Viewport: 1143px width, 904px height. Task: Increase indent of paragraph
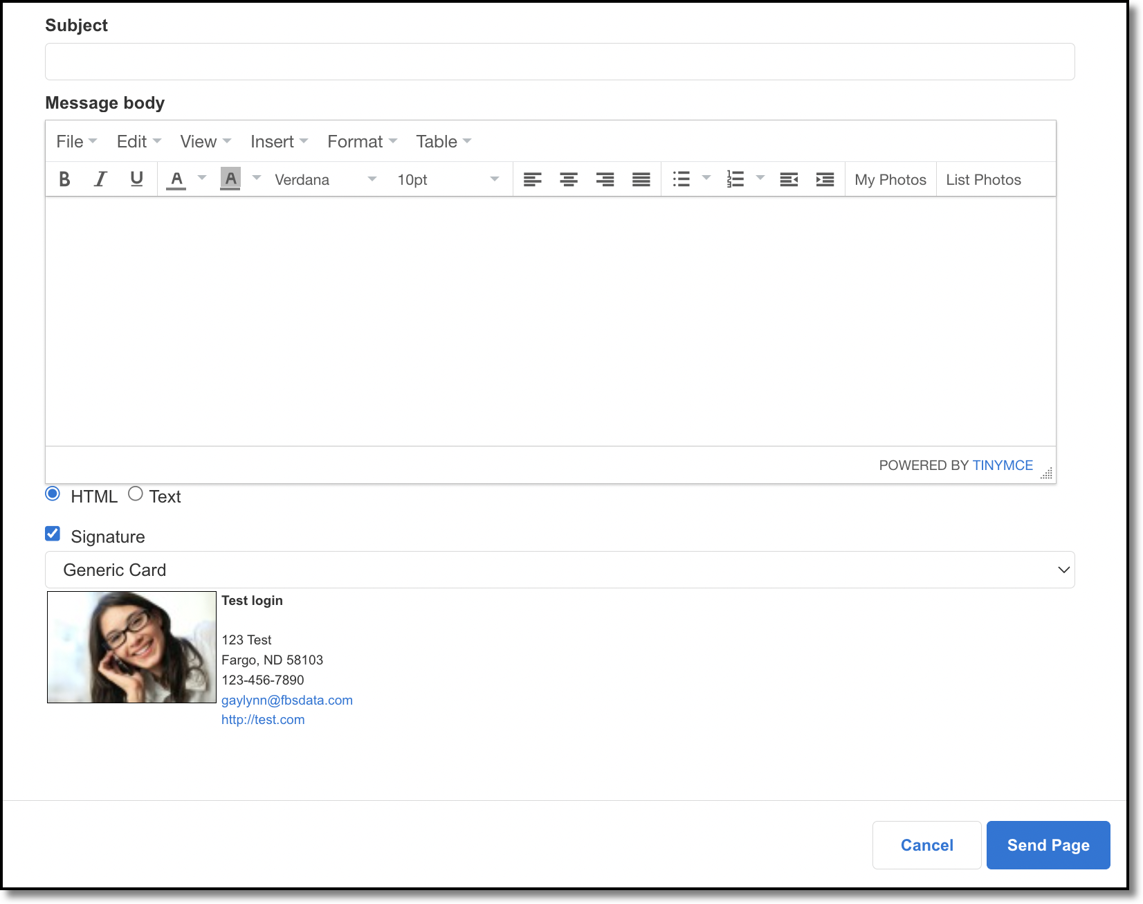[825, 179]
